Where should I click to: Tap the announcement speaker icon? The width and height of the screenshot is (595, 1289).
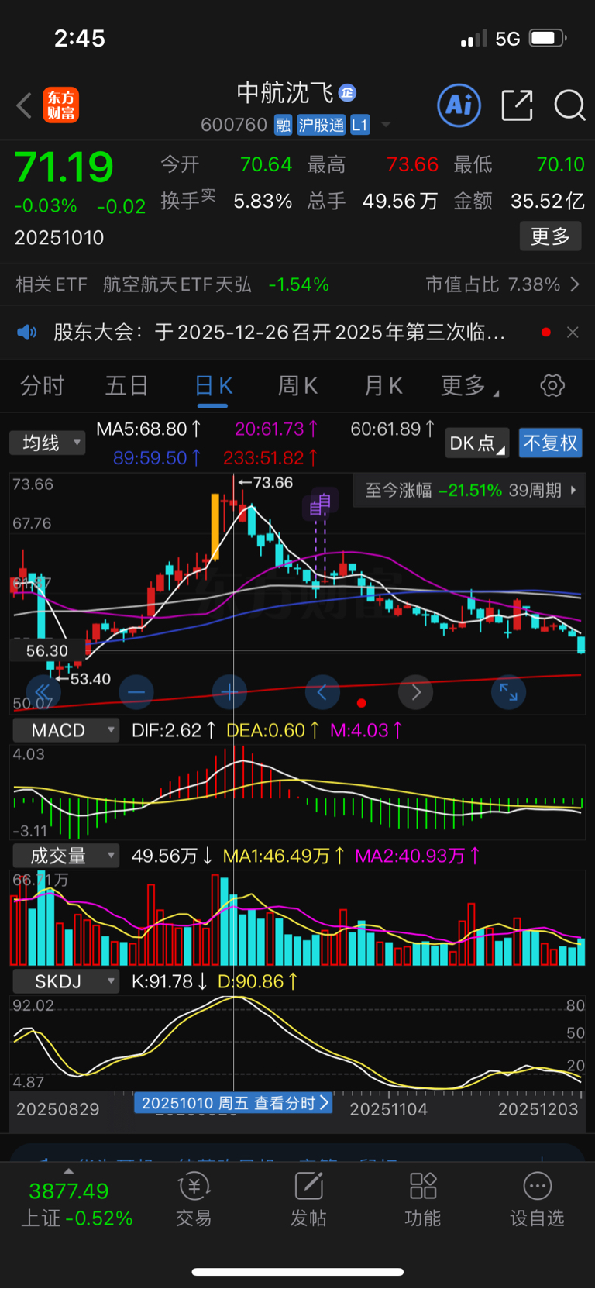tap(27, 333)
